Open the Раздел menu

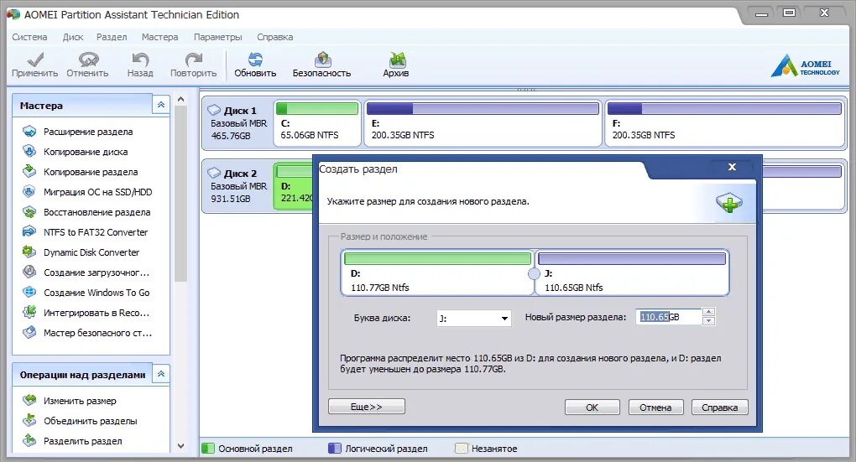112,37
